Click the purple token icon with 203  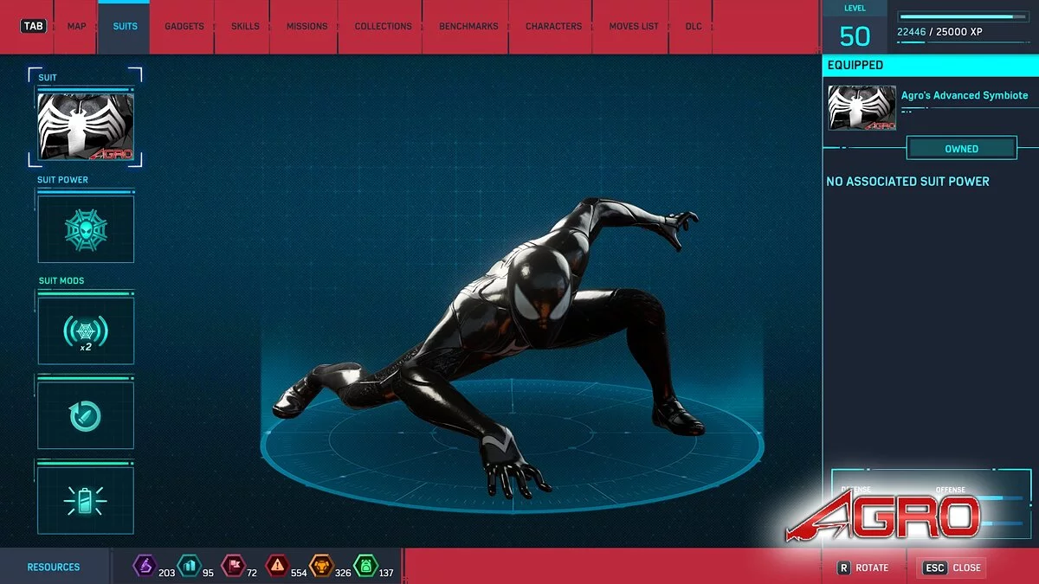click(x=144, y=566)
